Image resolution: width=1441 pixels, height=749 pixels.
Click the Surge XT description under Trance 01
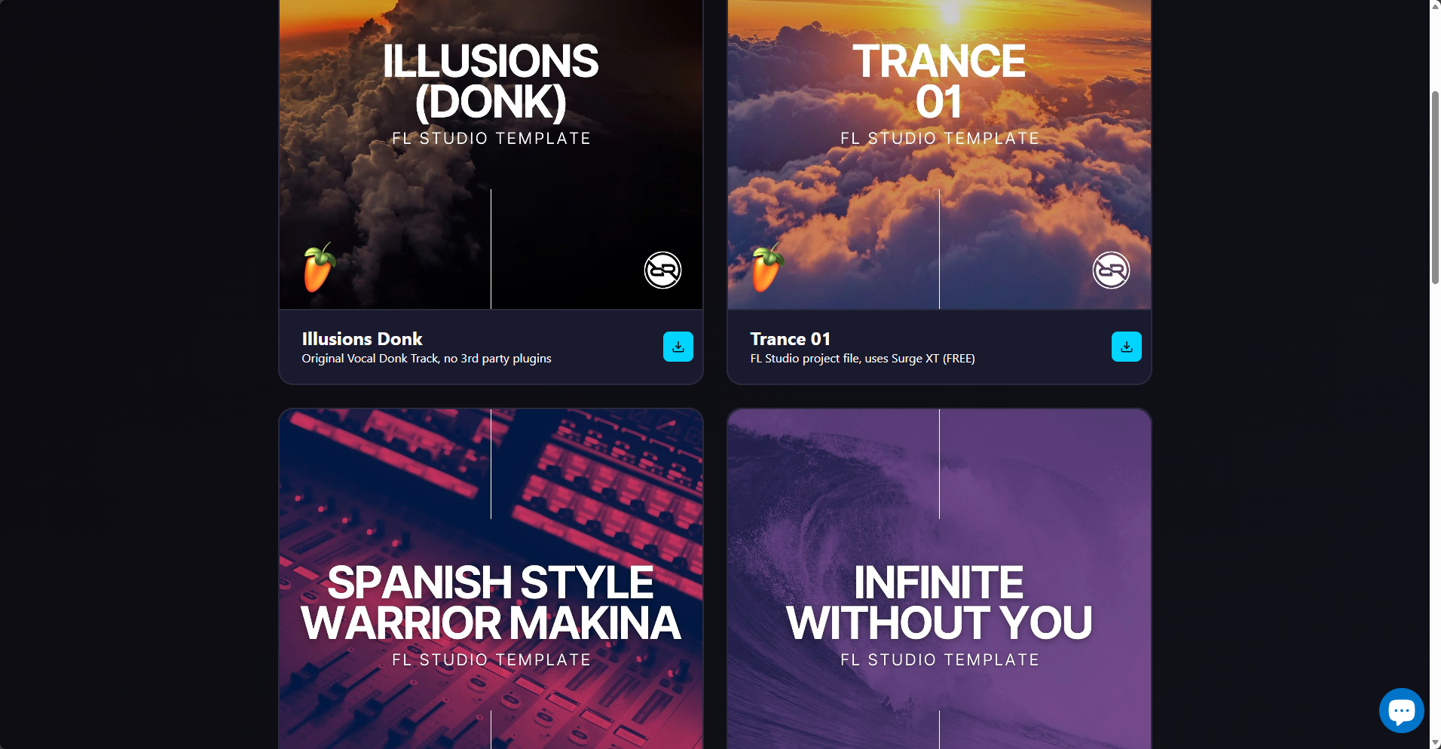(x=862, y=359)
